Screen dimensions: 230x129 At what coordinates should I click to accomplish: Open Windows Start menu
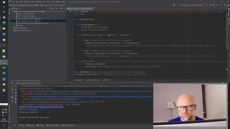(x=4, y=2)
